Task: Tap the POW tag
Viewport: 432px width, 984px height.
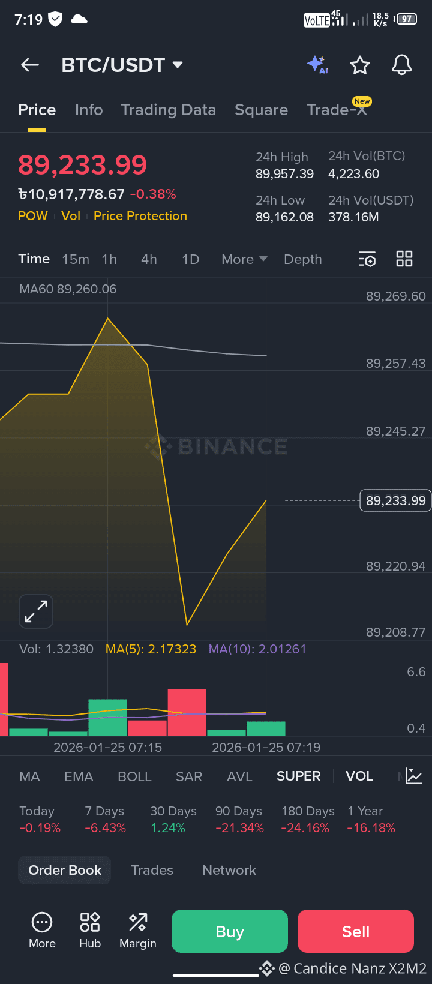Action: click(x=33, y=216)
